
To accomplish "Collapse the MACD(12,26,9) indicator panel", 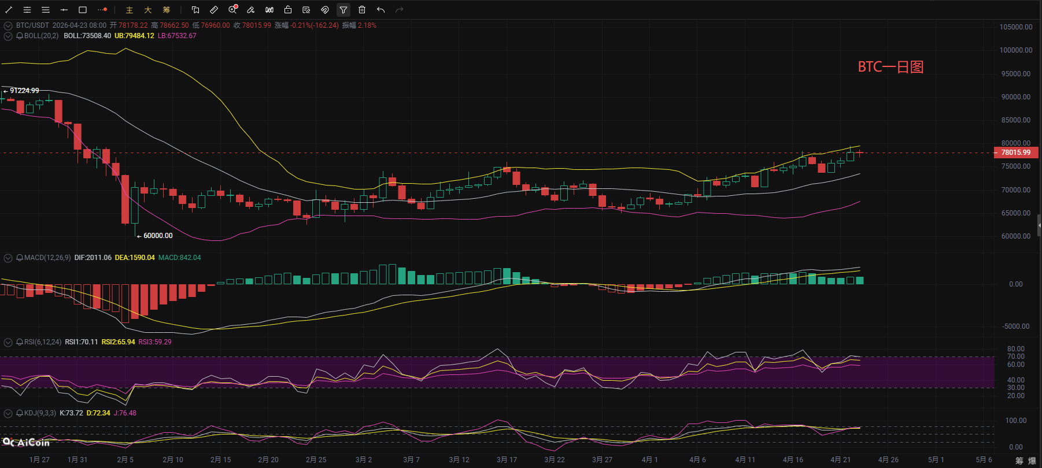I will point(8,258).
